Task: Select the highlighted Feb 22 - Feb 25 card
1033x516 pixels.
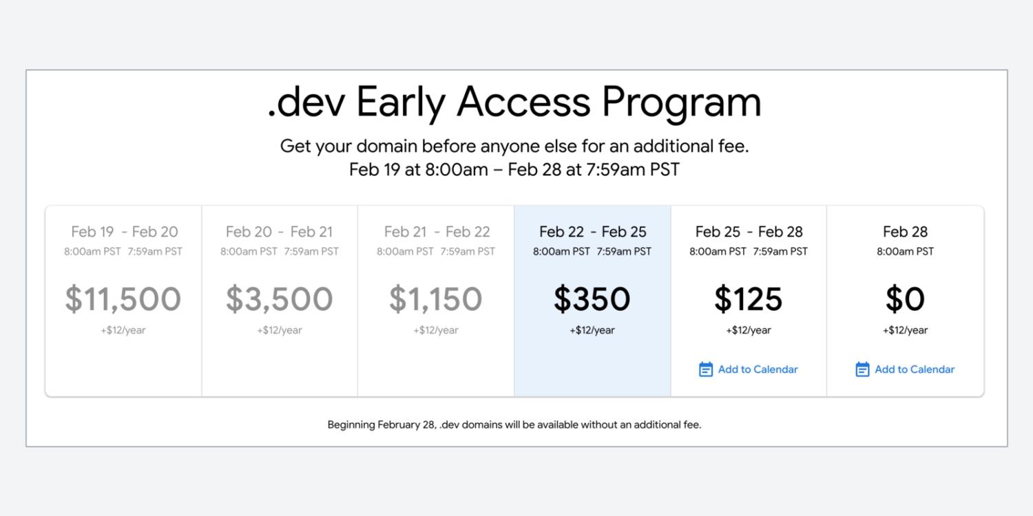Action: point(592,301)
